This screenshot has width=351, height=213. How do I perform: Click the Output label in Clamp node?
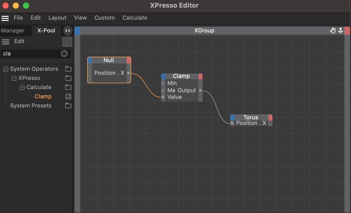coord(187,90)
